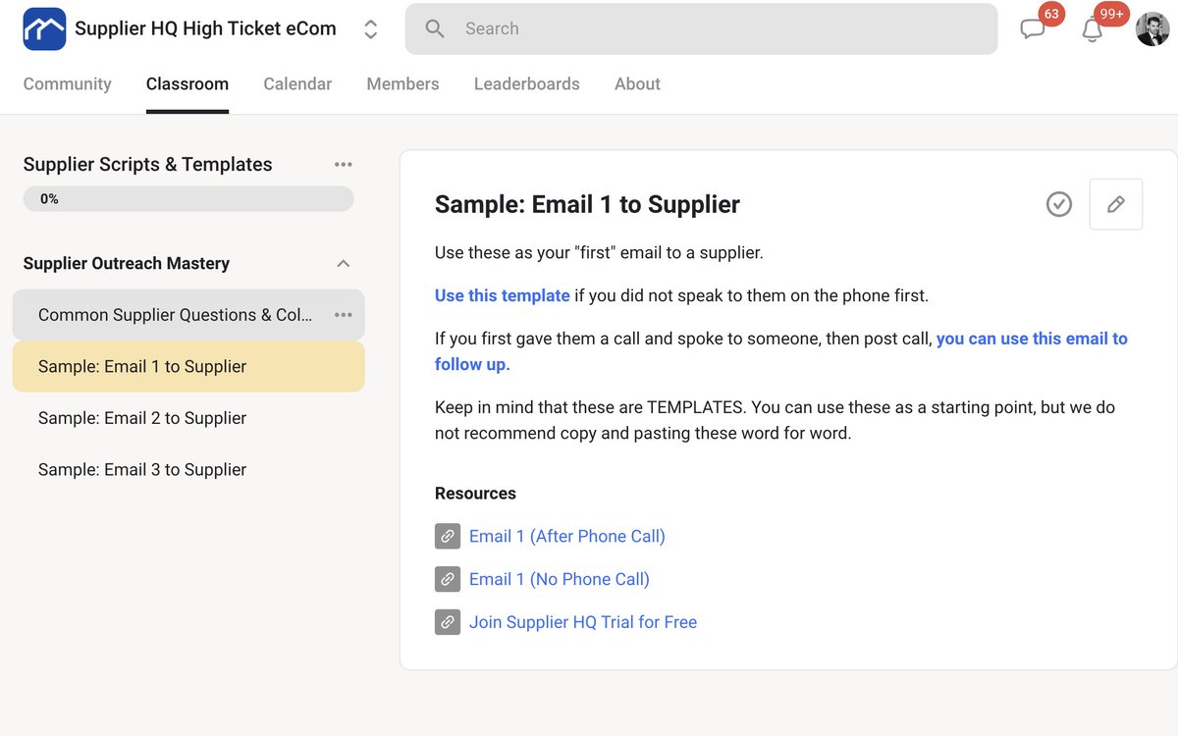Click the Supplier HQ house logo
1178x736 pixels.
[44, 29]
